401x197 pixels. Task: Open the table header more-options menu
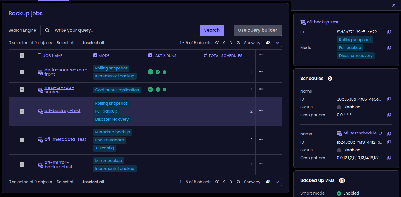pos(260,55)
